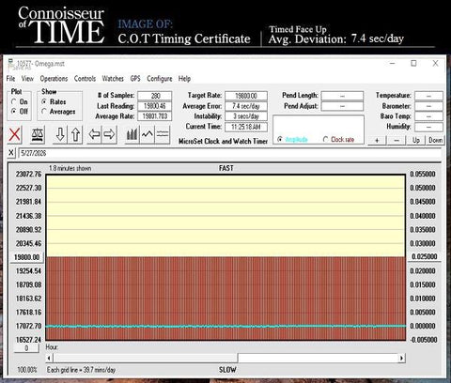This screenshot has width=451, height=383.
Task: Select Plot On radio button
Action: 13,101
